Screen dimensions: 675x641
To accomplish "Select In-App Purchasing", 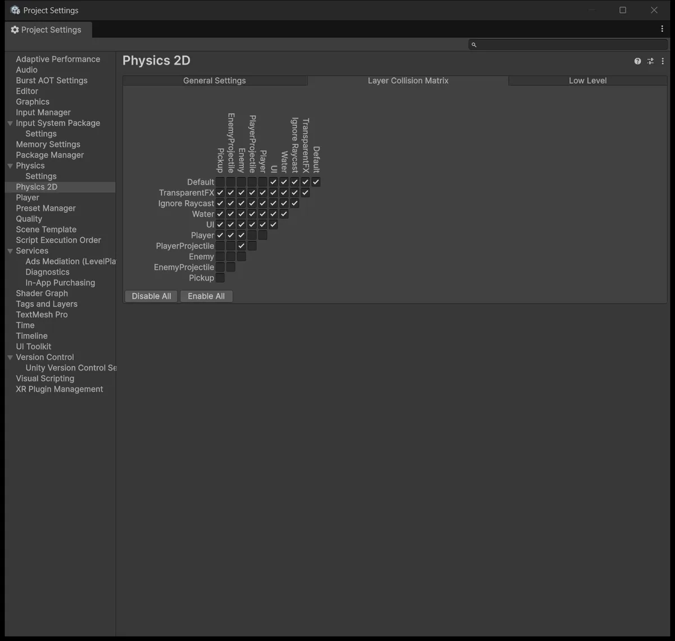I will [x=60, y=283].
